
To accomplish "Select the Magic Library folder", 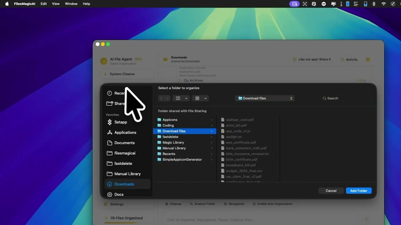I will (185, 142).
